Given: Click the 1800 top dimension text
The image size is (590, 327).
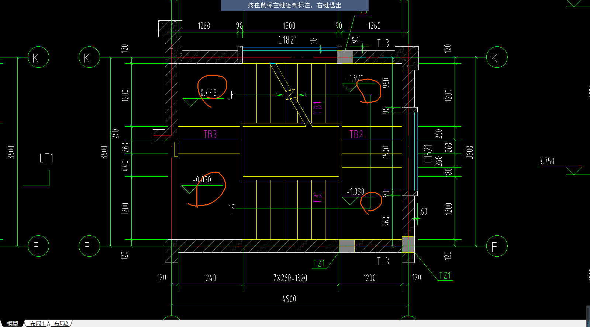Looking at the screenshot, I should (x=289, y=26).
